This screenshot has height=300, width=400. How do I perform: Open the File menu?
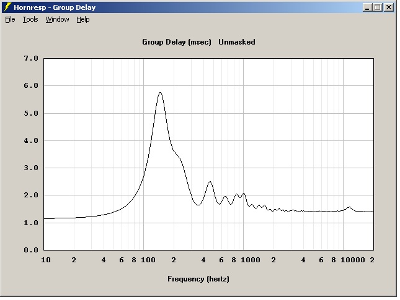point(10,19)
